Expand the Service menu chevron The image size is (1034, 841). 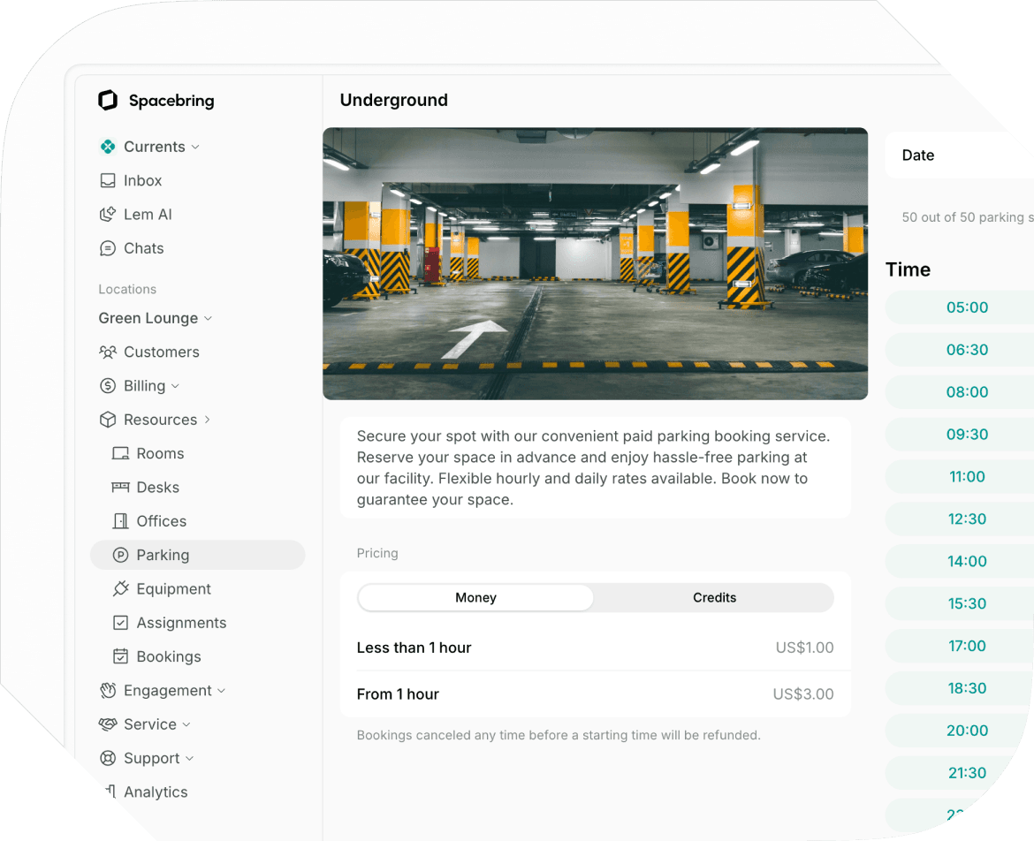tap(186, 724)
